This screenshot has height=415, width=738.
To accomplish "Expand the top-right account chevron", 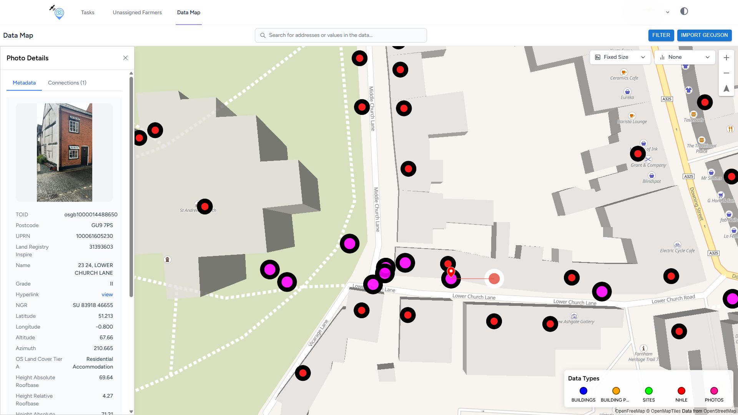I will tap(668, 12).
